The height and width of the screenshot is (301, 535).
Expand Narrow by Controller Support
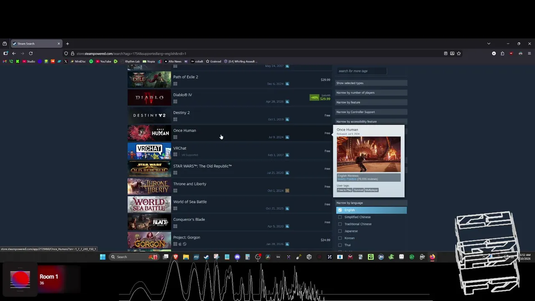[x=371, y=112]
